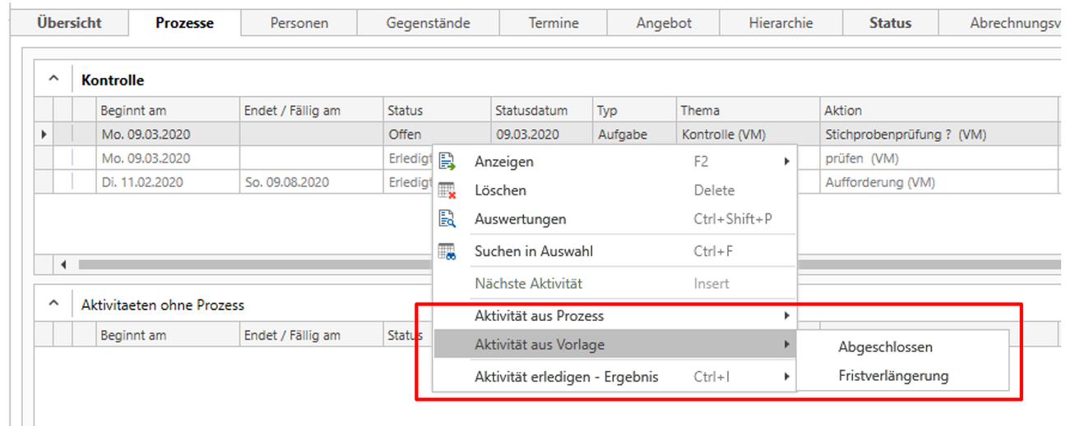
Task: Click the due date So. 09.08.2020
Action: tap(312, 182)
